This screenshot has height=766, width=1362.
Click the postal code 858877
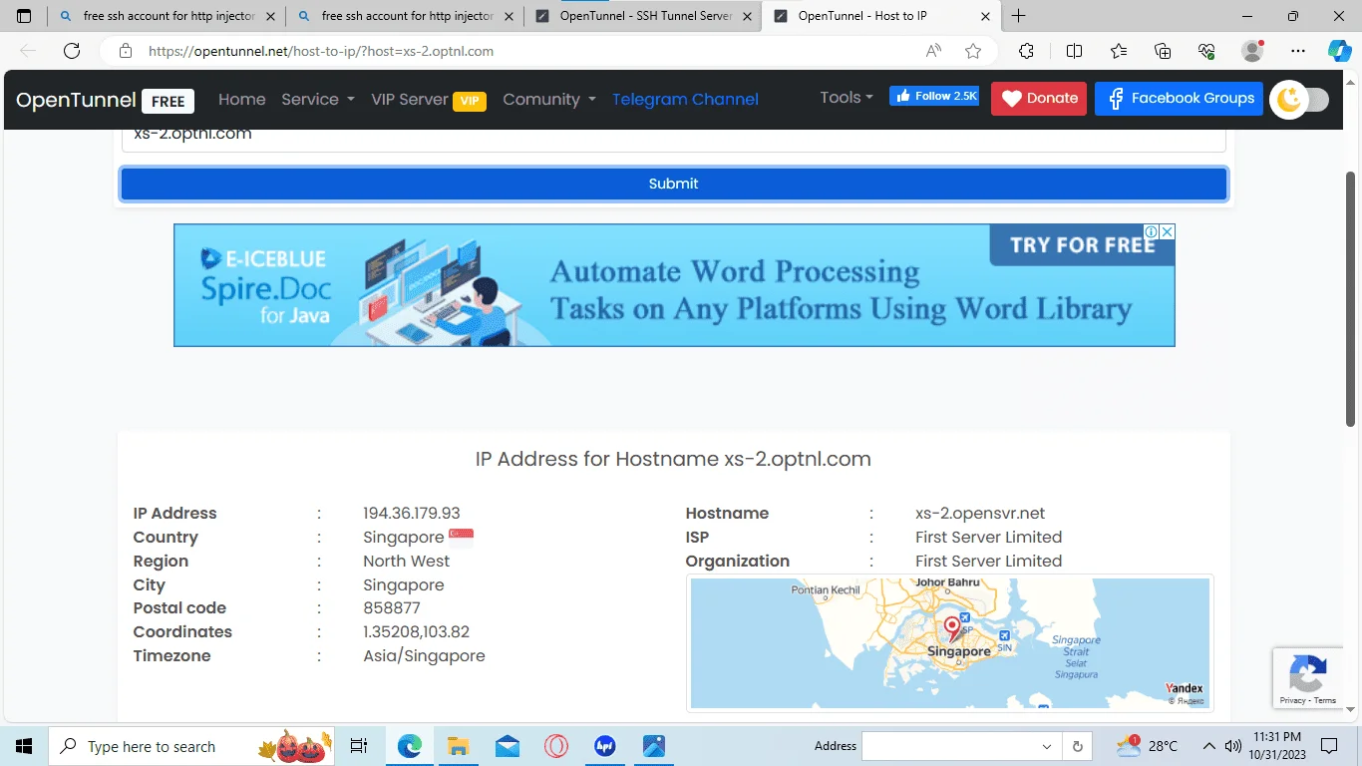pos(392,607)
